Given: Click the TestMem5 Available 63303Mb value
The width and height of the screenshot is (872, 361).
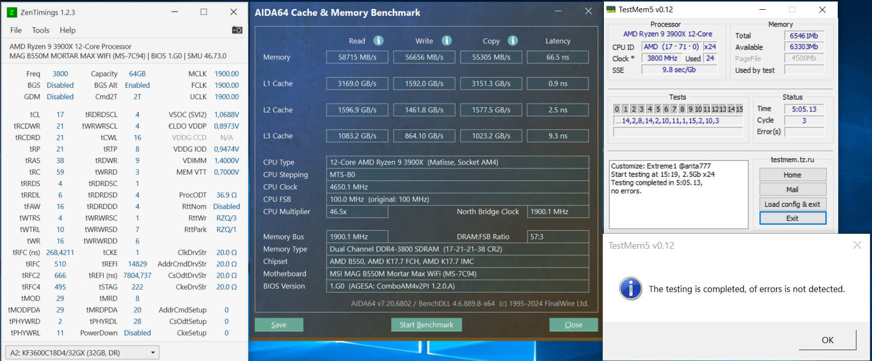Looking at the screenshot, I should point(804,47).
